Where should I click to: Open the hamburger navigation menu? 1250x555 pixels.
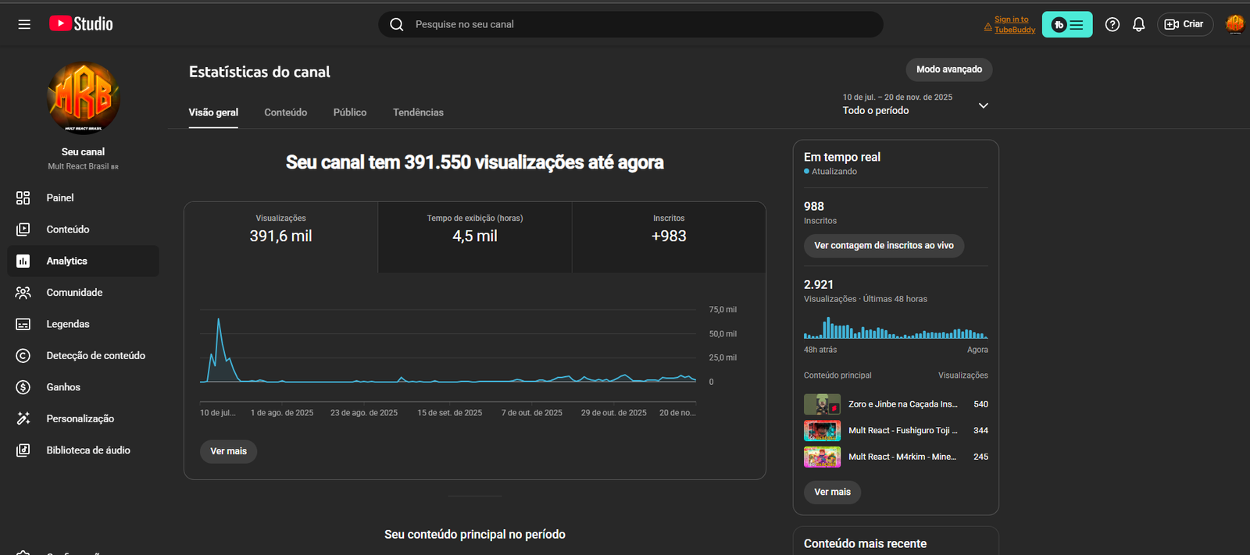pos(24,24)
